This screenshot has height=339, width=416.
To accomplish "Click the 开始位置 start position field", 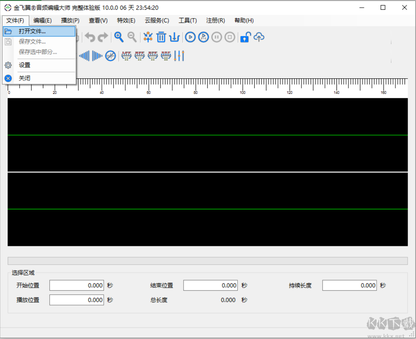I will [77, 286].
